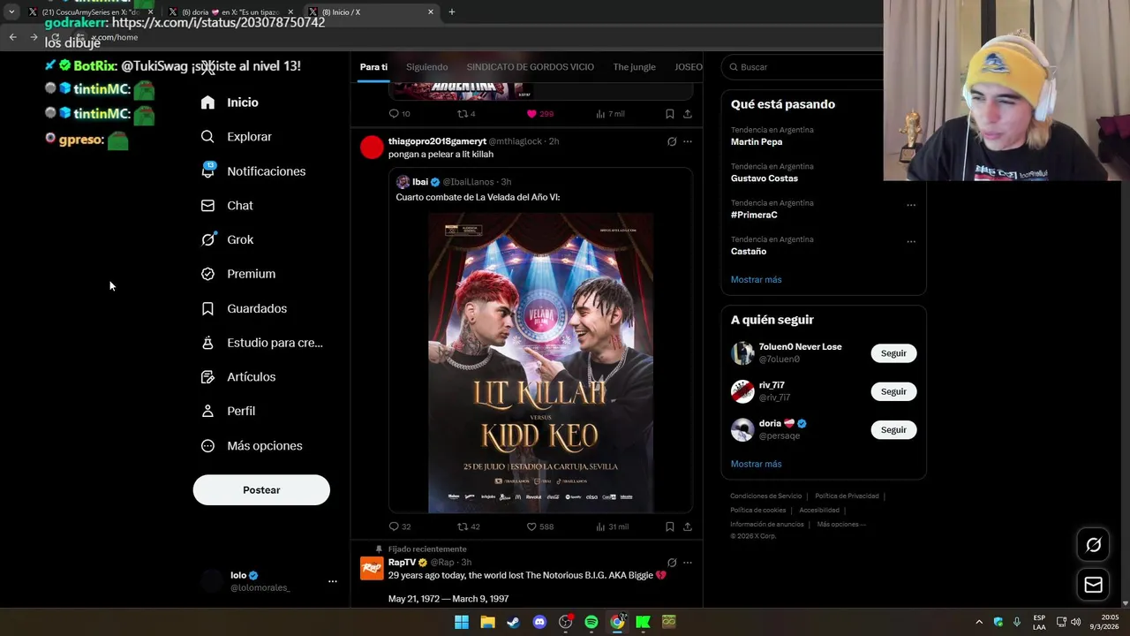The height and width of the screenshot is (636, 1130).
Task: Switch to SINDICATO DE GORDOS VICIO tab
Action: tap(530, 67)
